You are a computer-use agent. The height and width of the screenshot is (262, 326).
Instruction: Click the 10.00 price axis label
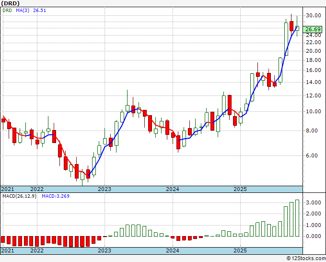click(x=314, y=112)
